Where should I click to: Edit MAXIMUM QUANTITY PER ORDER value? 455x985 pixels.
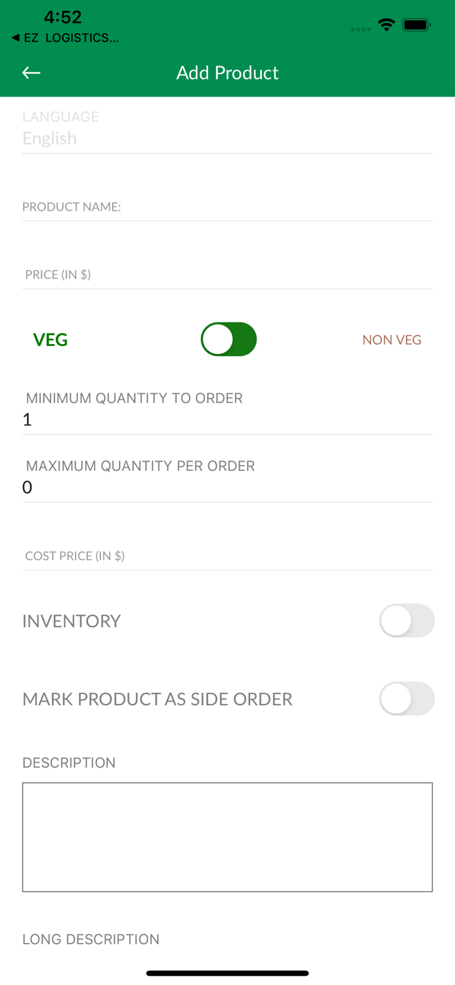click(x=228, y=487)
